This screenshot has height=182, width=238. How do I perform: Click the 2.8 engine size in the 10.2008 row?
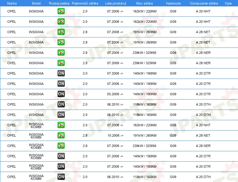pos(85,135)
